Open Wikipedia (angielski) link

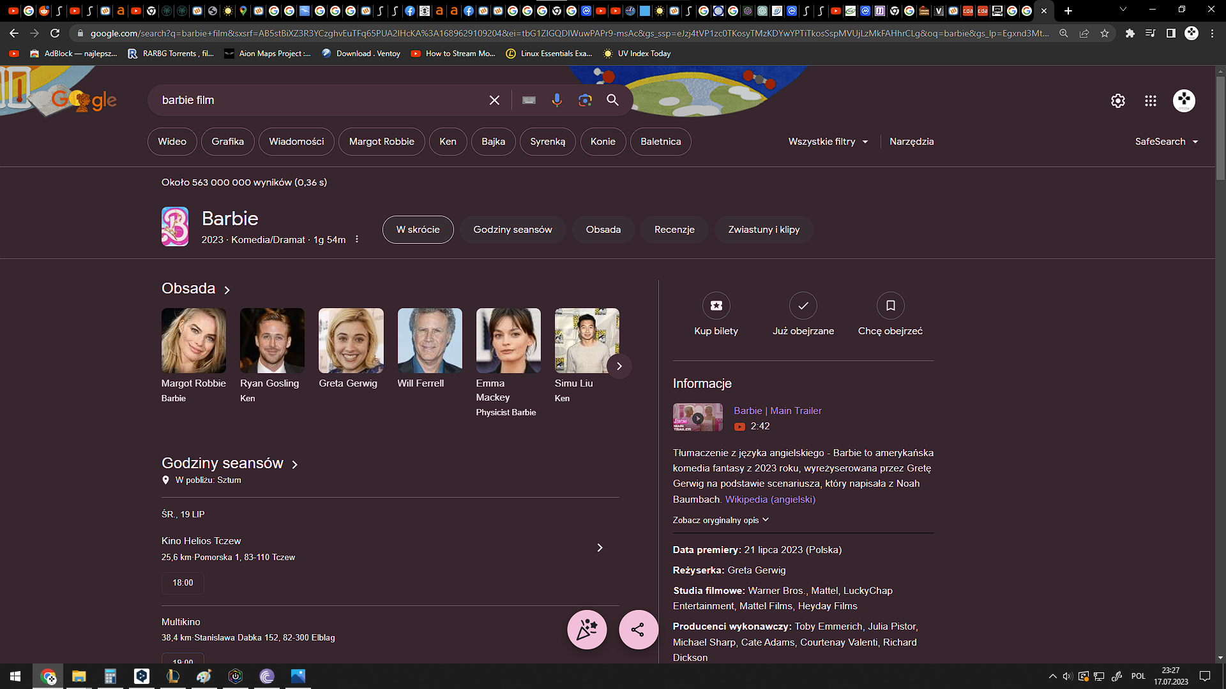pyautogui.click(x=770, y=500)
